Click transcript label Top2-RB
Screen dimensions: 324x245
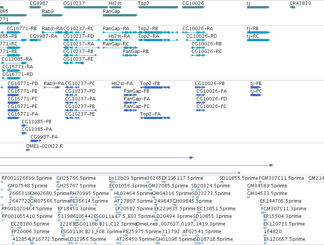148,29
